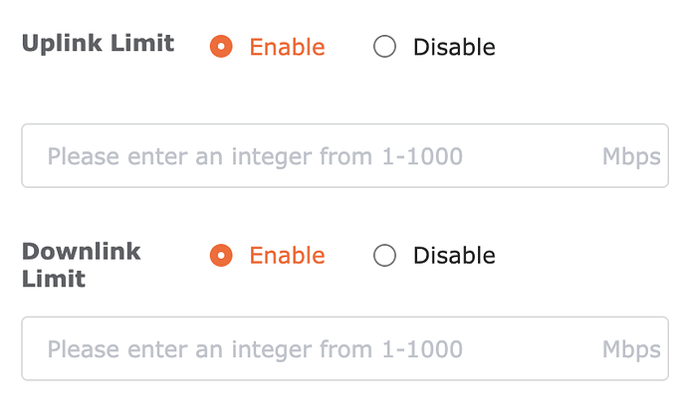Select the Disable radio for Downlink Limit
This screenshot has height=414, width=687.
coord(384,255)
